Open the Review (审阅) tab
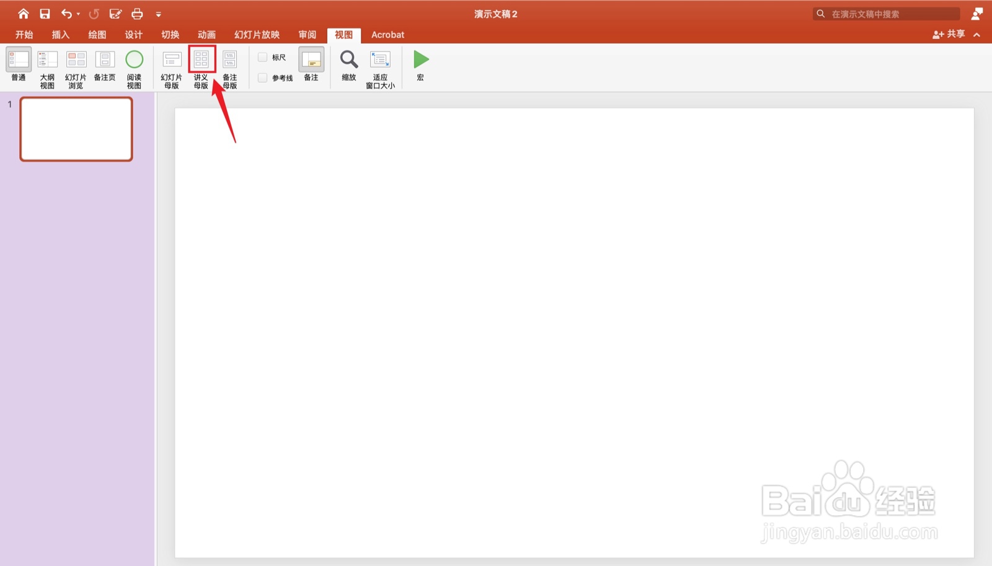Viewport: 992px width, 566px height. pyautogui.click(x=308, y=35)
